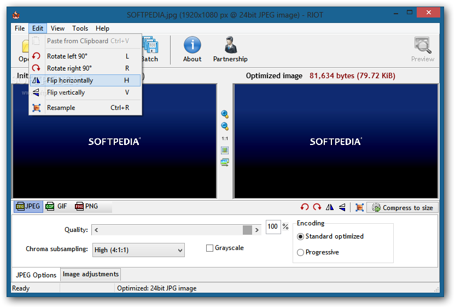Click the Ready status bar text
Viewport: 455px width, 308px height.
tap(21, 288)
